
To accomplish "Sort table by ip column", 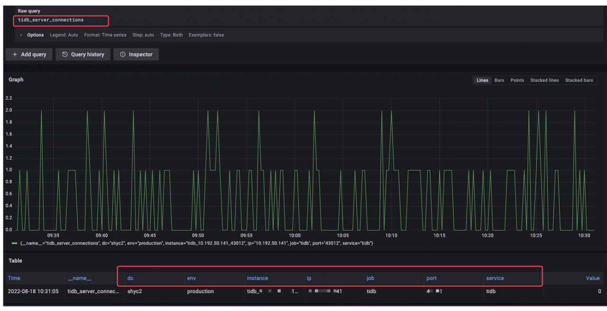I will pyautogui.click(x=309, y=278).
